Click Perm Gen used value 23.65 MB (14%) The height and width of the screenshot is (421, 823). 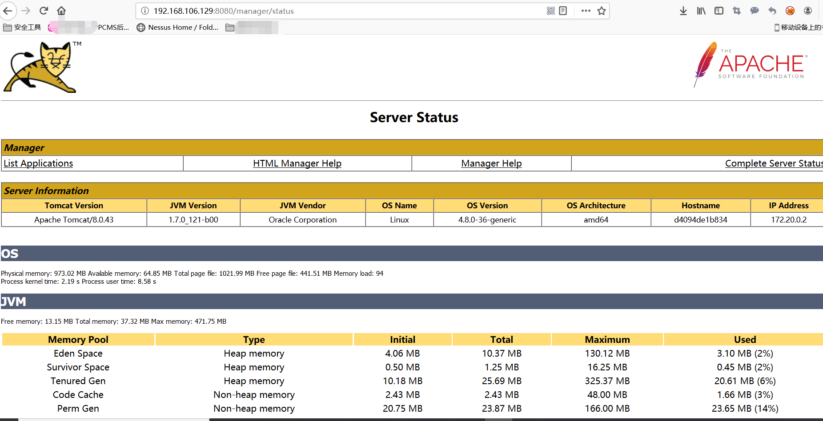745,409
